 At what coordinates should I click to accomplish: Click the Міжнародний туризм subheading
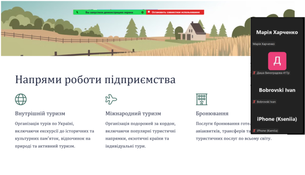point(133,113)
